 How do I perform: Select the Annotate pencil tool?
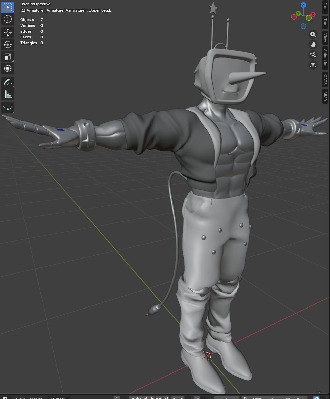point(7,82)
